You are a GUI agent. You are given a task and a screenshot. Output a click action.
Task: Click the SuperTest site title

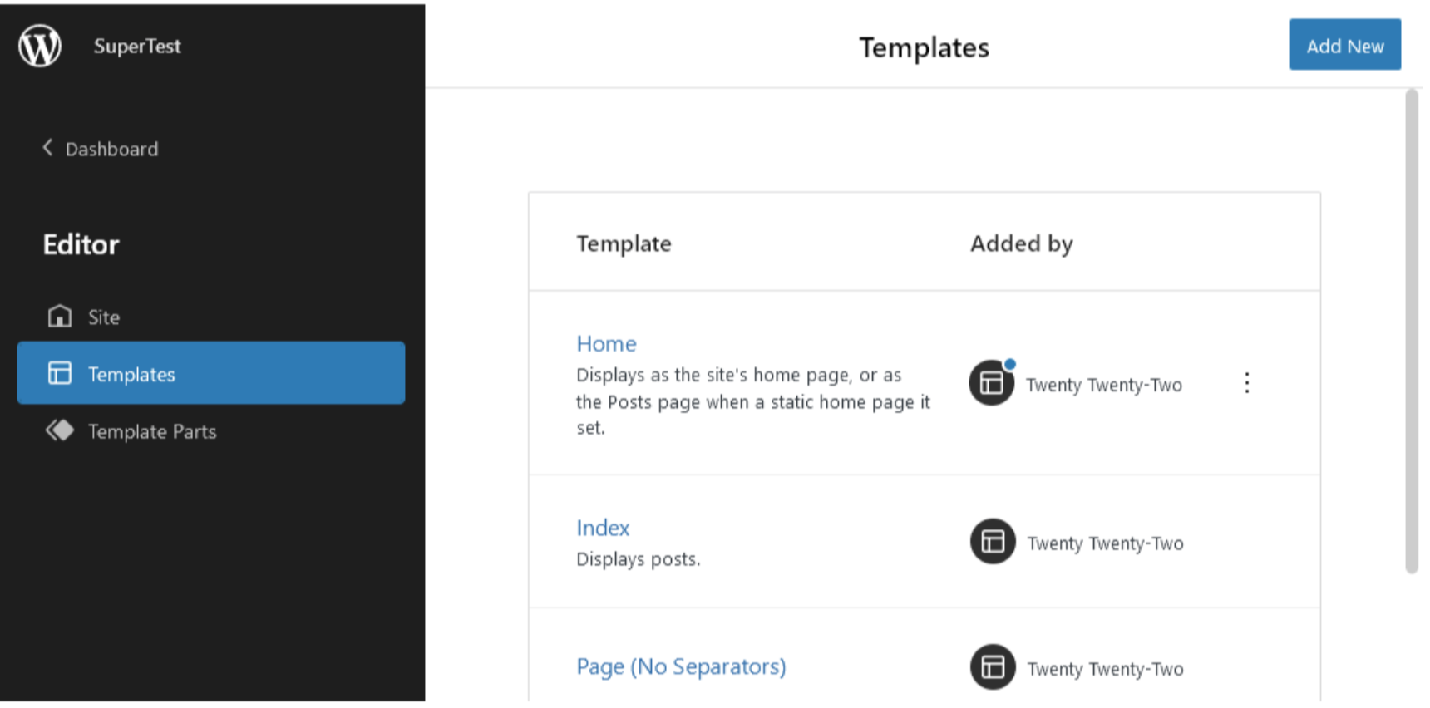click(137, 47)
